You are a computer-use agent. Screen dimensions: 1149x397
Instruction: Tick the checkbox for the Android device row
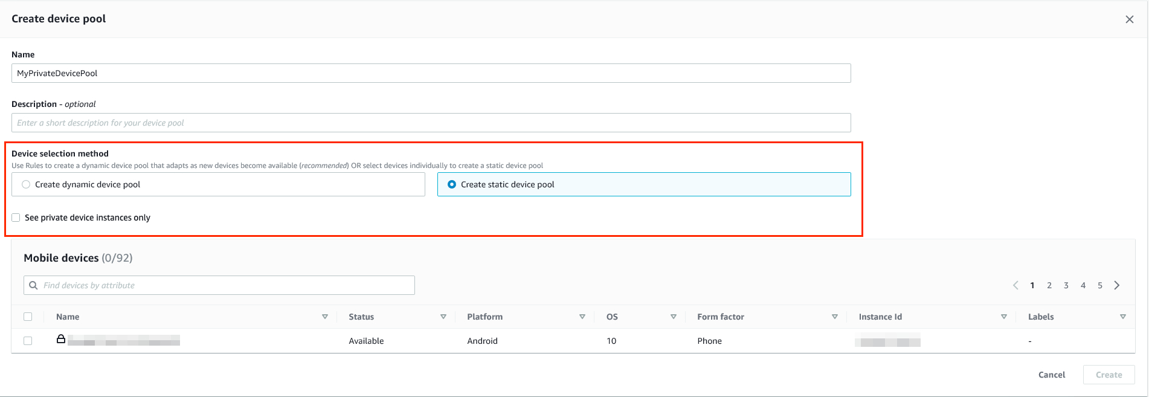tap(28, 341)
